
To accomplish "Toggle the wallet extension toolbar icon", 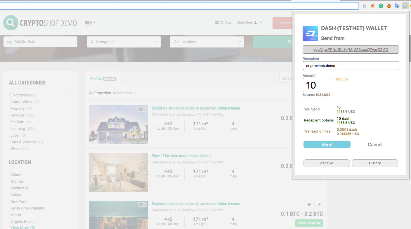I will tap(405, 6).
